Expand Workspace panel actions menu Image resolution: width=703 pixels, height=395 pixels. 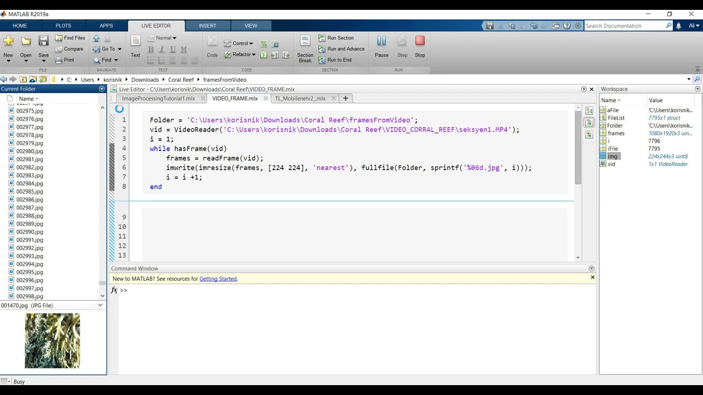coord(698,89)
